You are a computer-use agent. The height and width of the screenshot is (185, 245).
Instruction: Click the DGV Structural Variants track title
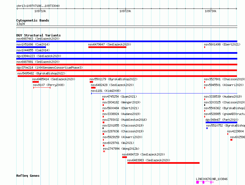(x=39, y=35)
